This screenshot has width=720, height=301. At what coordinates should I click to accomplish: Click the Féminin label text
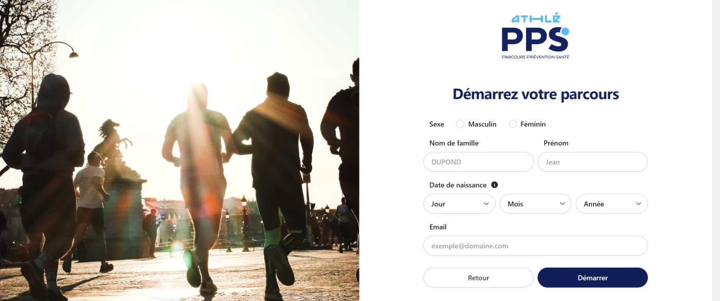(533, 124)
